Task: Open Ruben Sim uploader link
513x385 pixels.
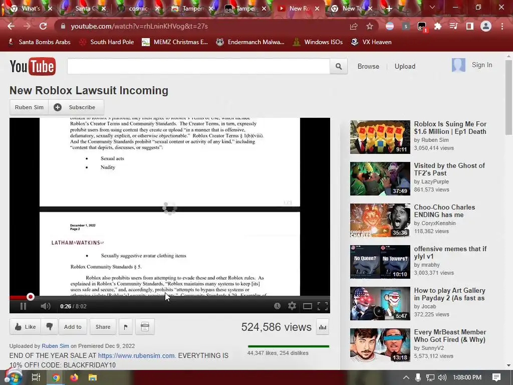Action: pos(55,346)
